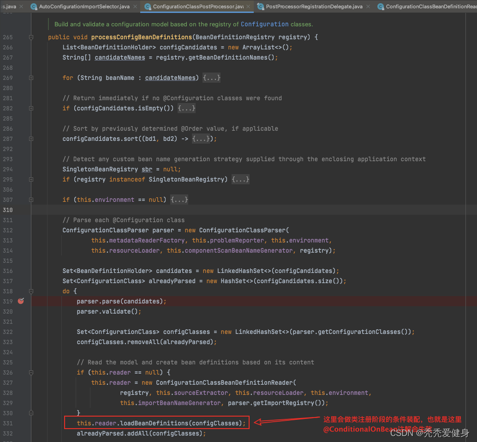Expand the {...} placeholder after this.environment == null
Viewport: 477px width, 442px height.
tap(179, 200)
